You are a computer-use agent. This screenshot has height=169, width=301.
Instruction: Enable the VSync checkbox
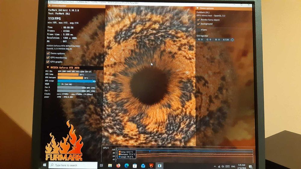click(x=198, y=30)
